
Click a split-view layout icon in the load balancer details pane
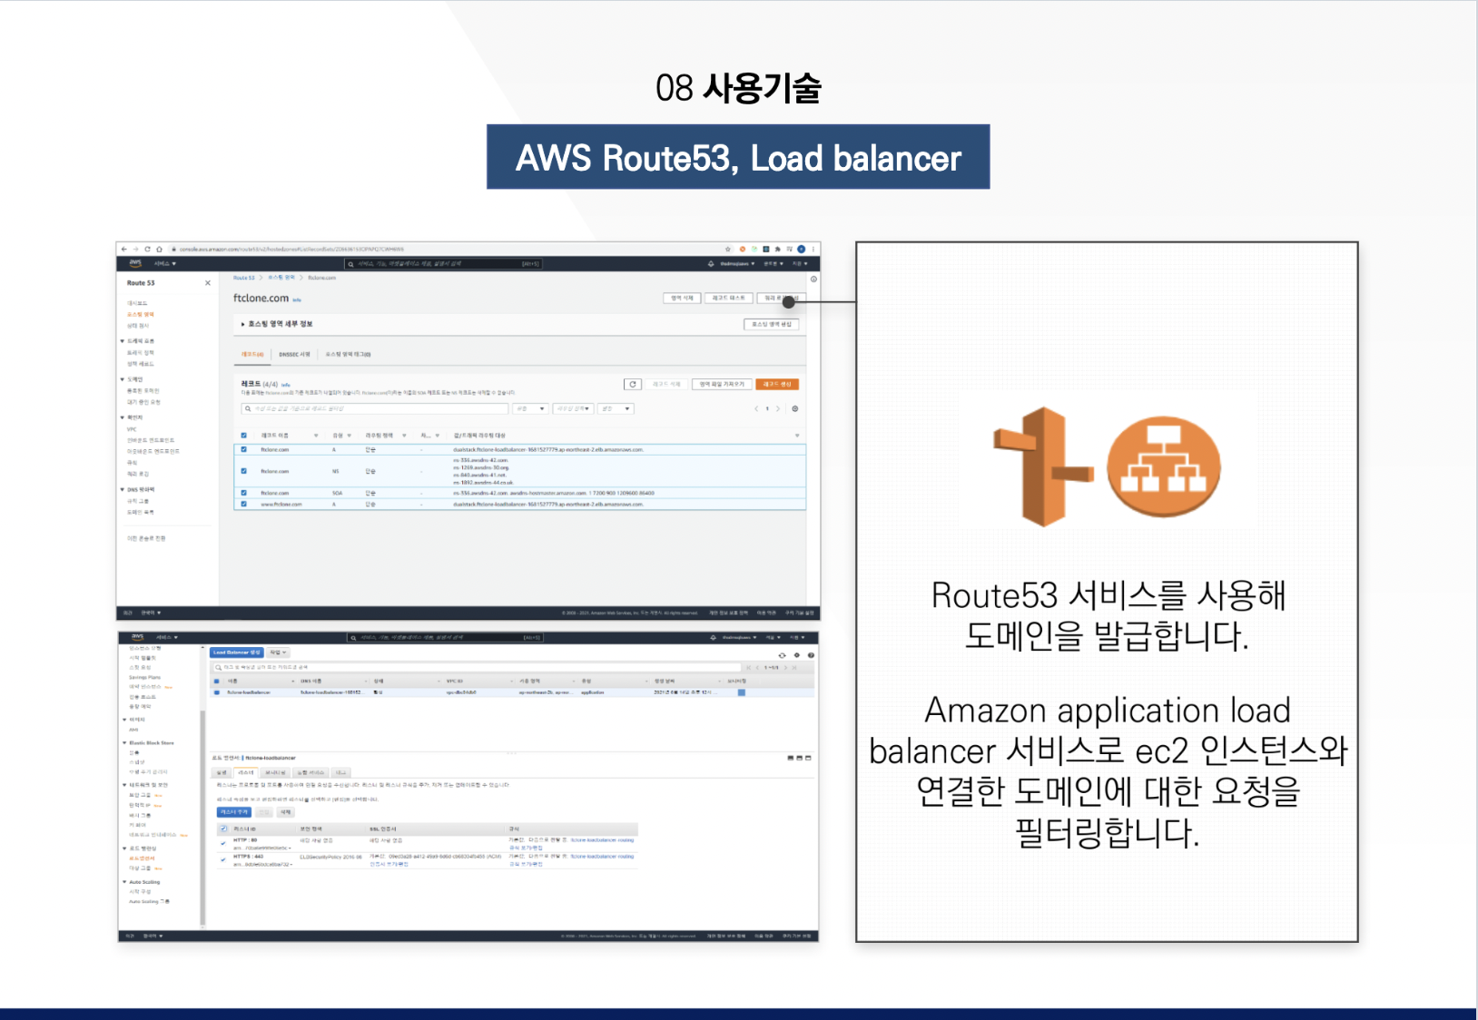[801, 757]
